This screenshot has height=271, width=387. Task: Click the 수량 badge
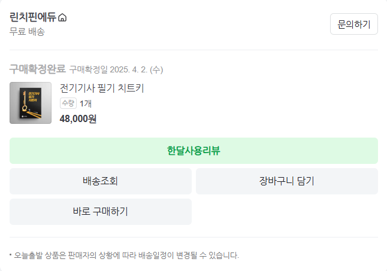click(x=68, y=103)
